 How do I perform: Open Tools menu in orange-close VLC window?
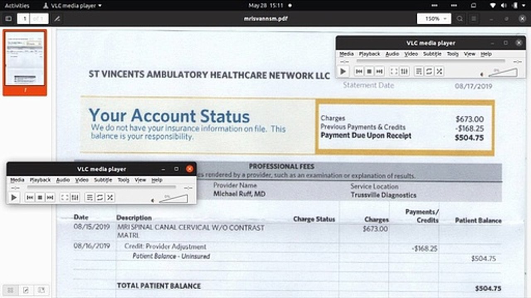124,180
